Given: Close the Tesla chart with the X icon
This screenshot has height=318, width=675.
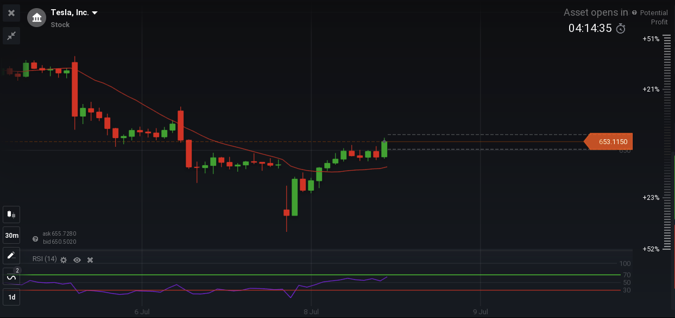Looking at the screenshot, I should tap(11, 12).
